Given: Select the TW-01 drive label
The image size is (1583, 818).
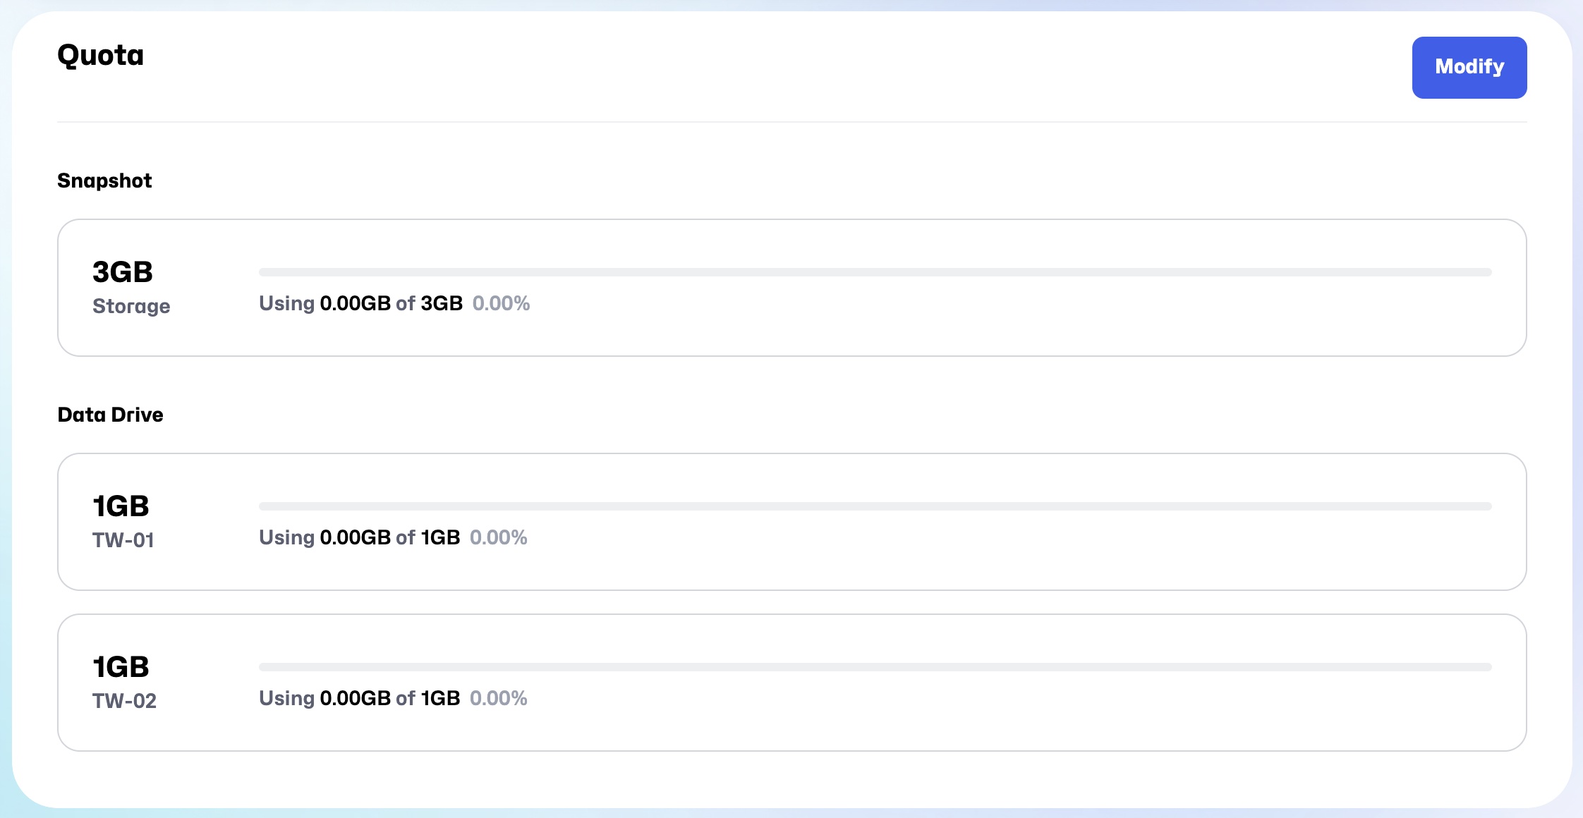Looking at the screenshot, I should point(123,540).
